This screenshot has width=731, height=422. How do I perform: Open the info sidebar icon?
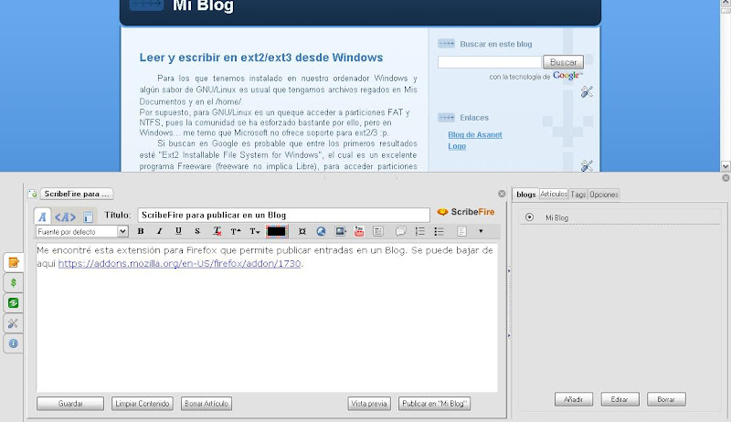click(x=13, y=343)
